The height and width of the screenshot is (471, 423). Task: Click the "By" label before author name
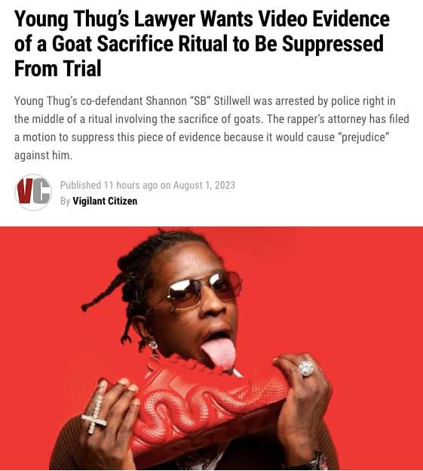[65, 201]
